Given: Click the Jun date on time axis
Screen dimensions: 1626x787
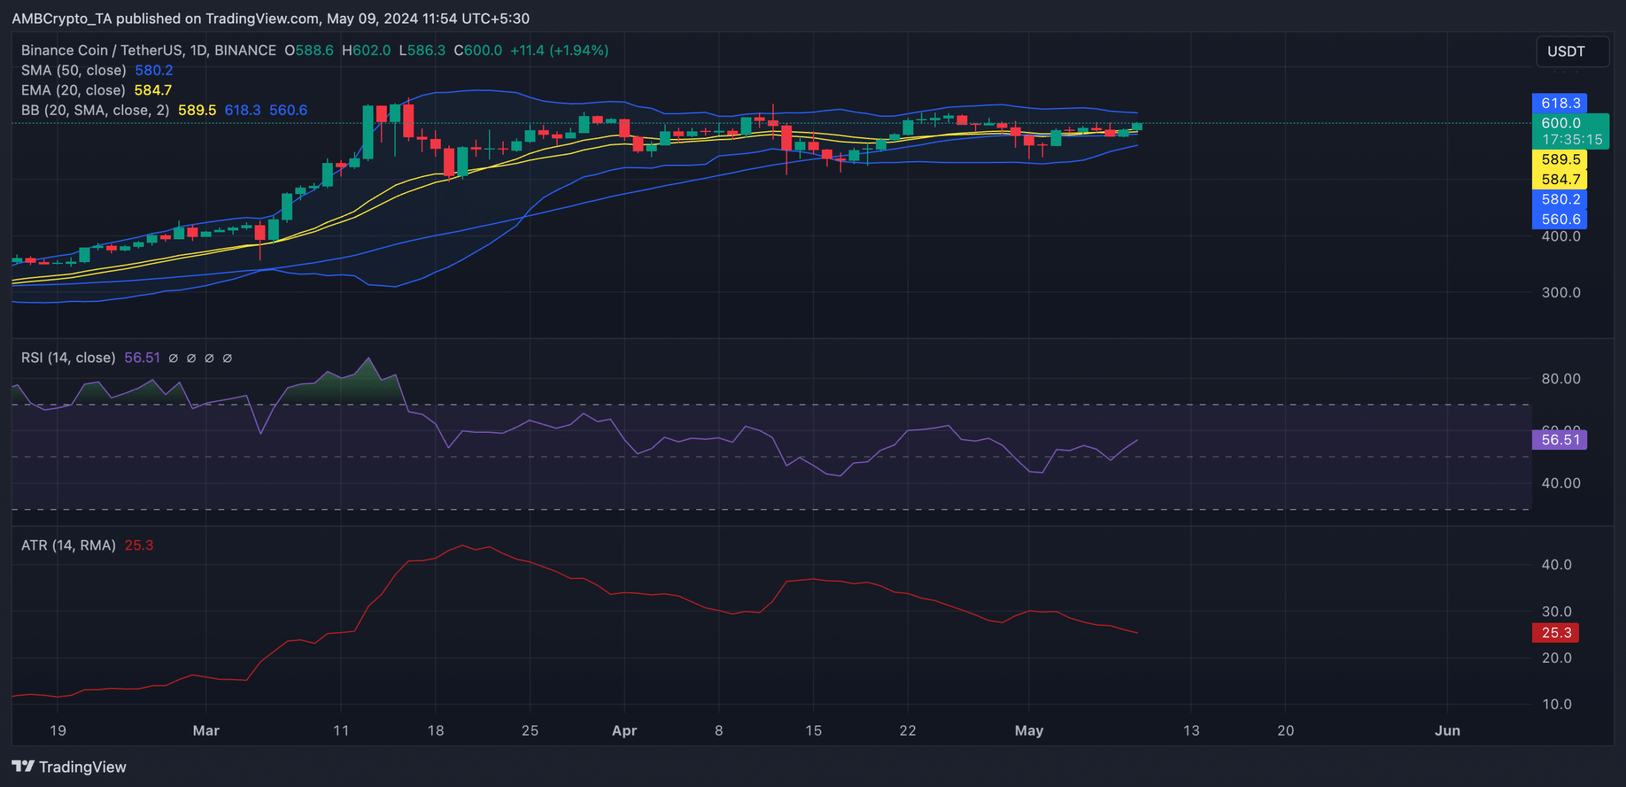Looking at the screenshot, I should [x=1448, y=731].
